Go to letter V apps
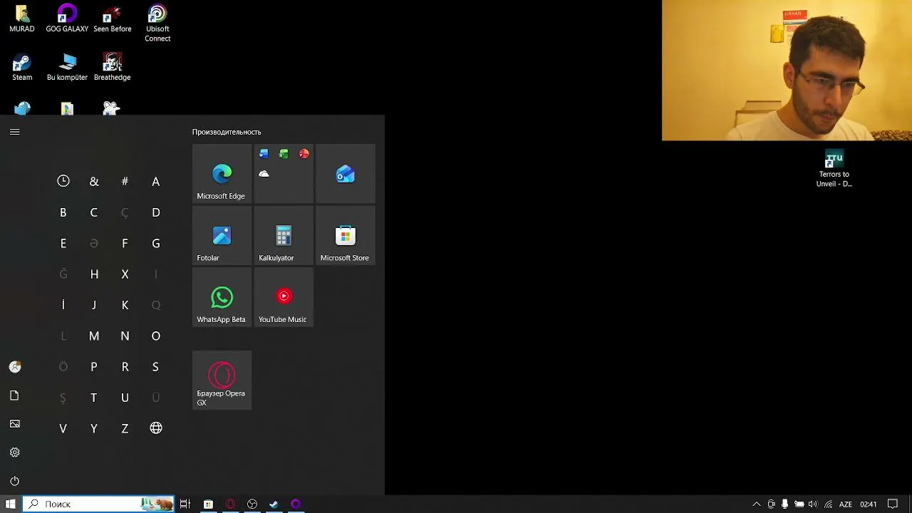The height and width of the screenshot is (513, 912). pos(63,428)
